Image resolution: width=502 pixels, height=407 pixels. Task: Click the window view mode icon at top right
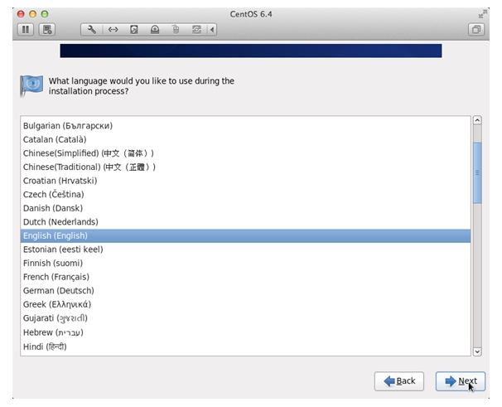[477, 30]
